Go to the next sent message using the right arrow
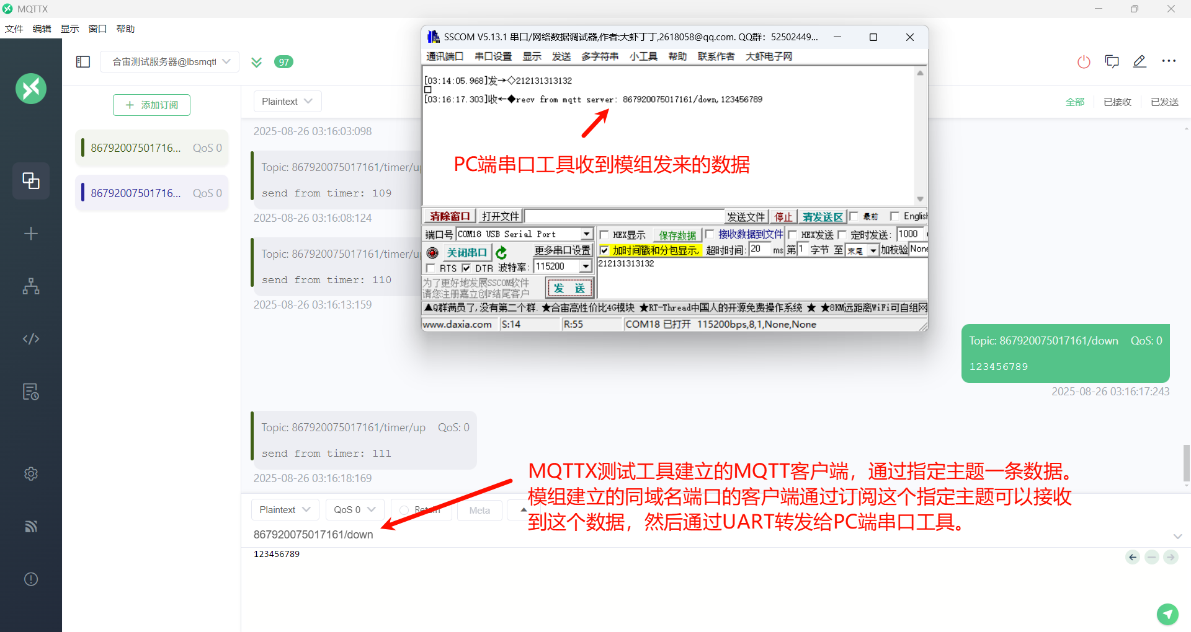The image size is (1191, 632). point(1171,557)
